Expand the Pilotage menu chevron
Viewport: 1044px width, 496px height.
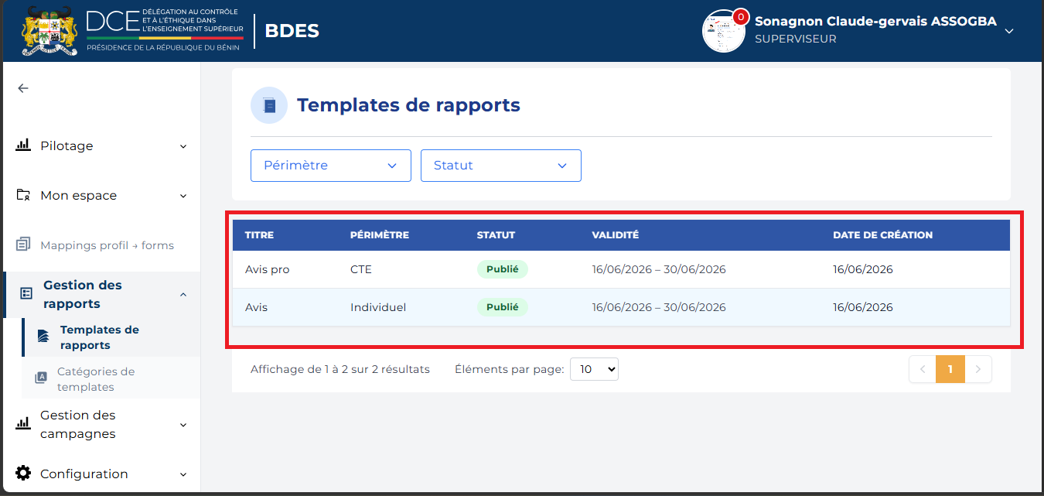click(x=183, y=146)
